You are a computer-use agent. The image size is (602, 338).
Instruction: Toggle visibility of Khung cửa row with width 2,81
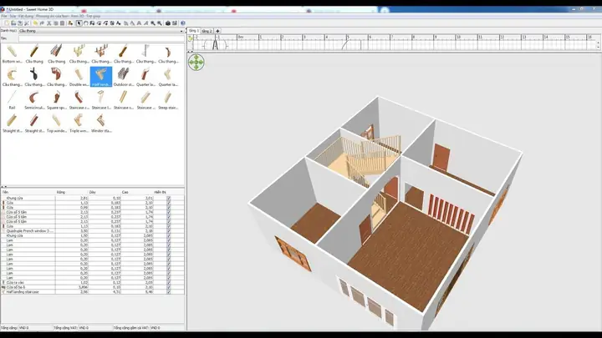tap(169, 198)
